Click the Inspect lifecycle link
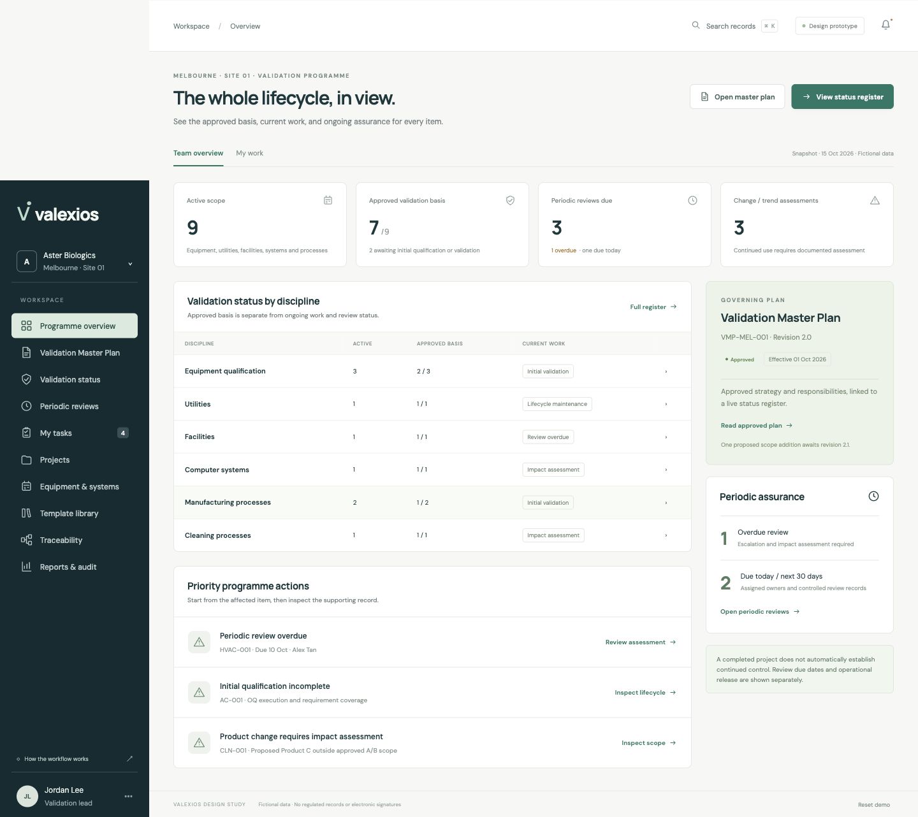The image size is (918, 817). click(645, 692)
